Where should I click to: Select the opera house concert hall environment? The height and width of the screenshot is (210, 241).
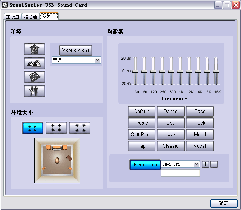(x=34, y=63)
